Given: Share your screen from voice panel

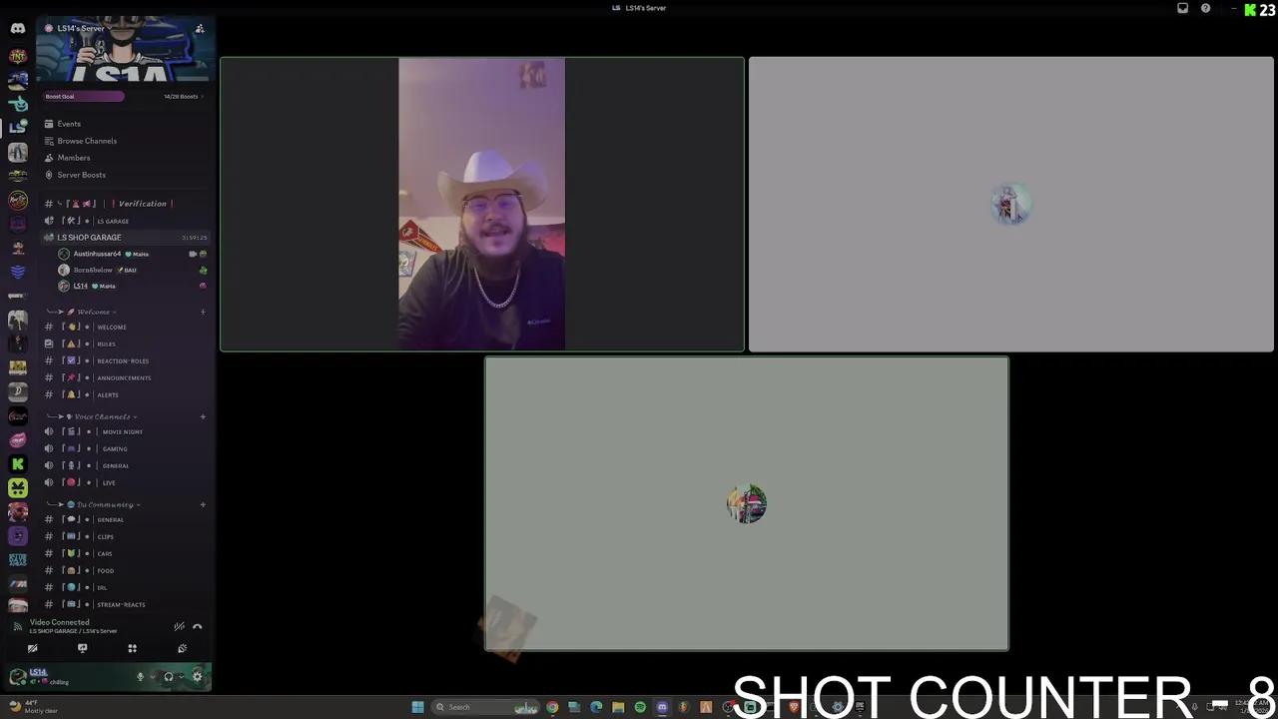Looking at the screenshot, I should coord(83,648).
